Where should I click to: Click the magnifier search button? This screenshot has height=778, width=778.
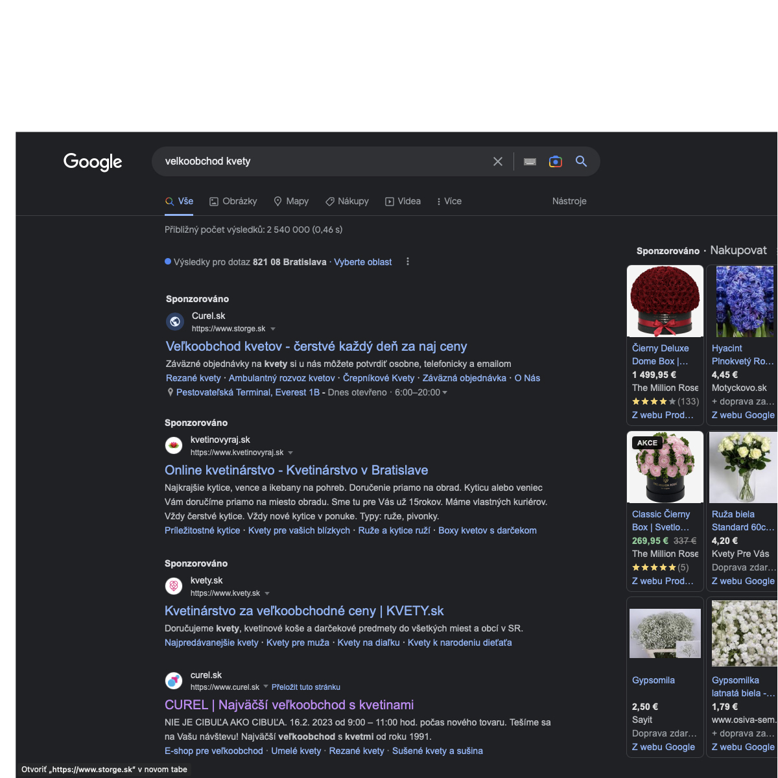(581, 161)
